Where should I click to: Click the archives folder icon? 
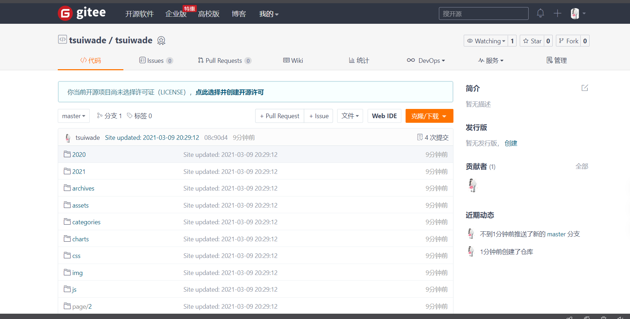(67, 188)
